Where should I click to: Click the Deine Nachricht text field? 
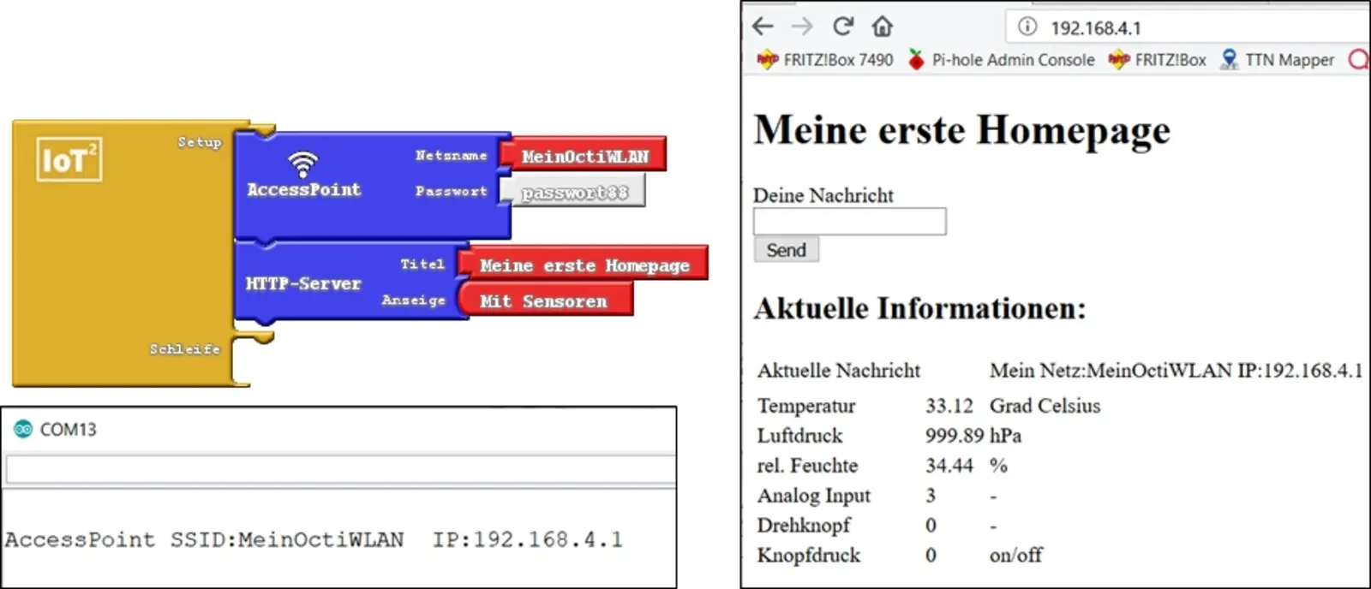849,221
